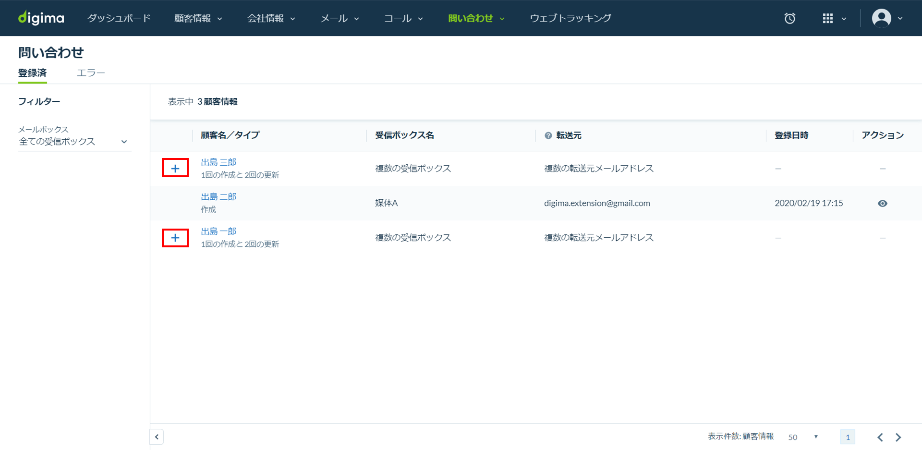Viewport: 922px width, 450px height.
Task: Click the help icon beside 転送元
Action: pos(548,136)
